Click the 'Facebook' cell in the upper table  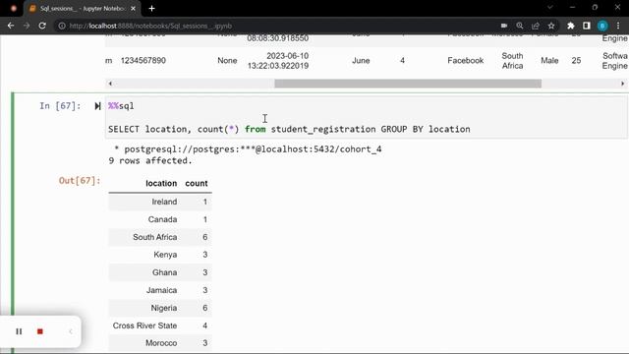point(465,61)
